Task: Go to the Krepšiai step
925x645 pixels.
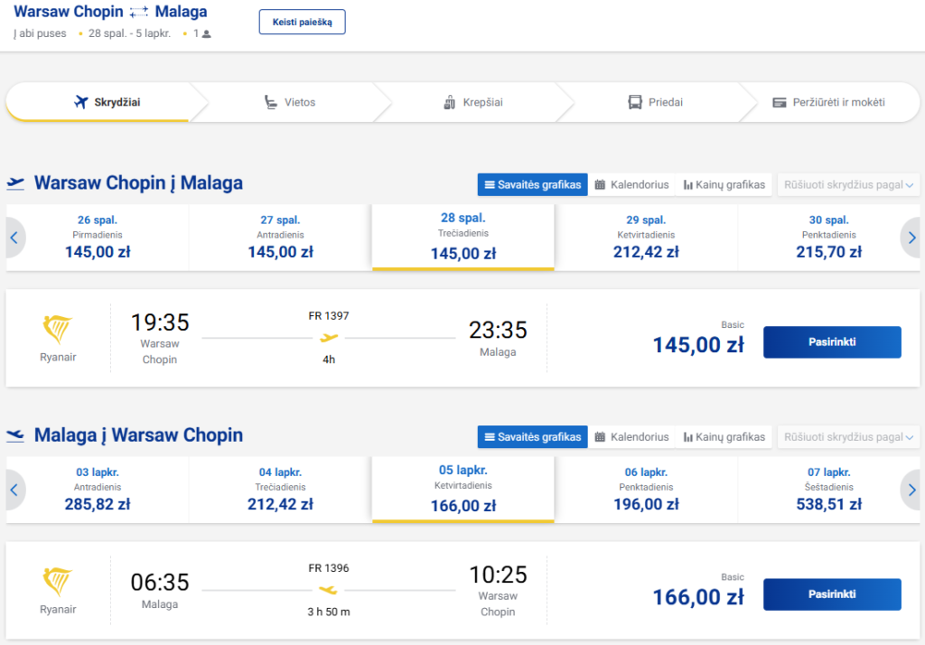Action: coord(472,102)
